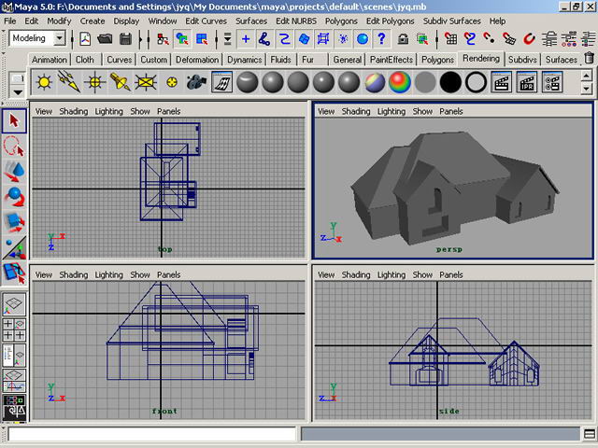Click the camera icon on the shelf
The width and height of the screenshot is (598, 448).
click(196, 82)
